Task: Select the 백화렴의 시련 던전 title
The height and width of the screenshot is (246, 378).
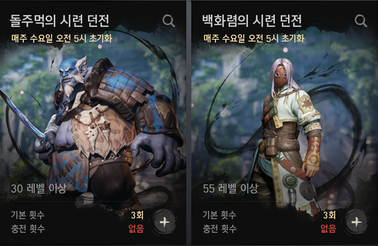Action: [x=252, y=21]
